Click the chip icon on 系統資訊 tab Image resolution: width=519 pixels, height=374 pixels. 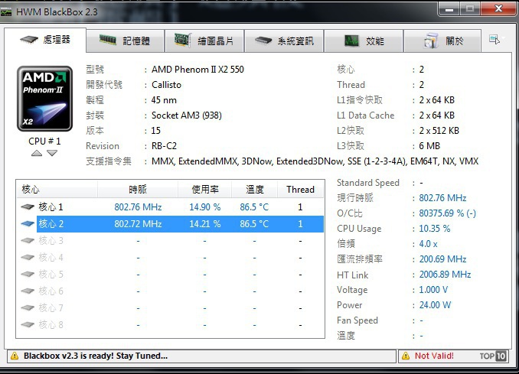263,41
